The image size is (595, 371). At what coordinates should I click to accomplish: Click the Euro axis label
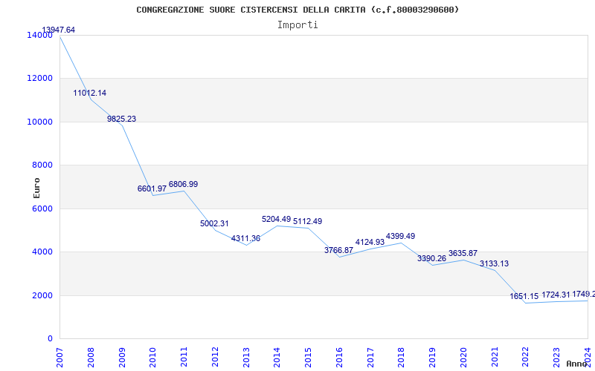[x=36, y=188]
